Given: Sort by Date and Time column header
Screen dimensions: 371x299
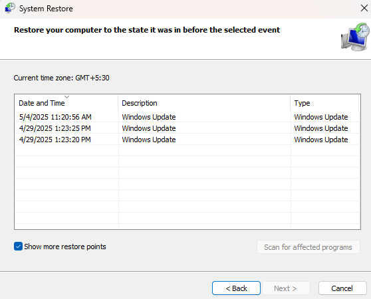Looking at the screenshot, I should point(66,103).
